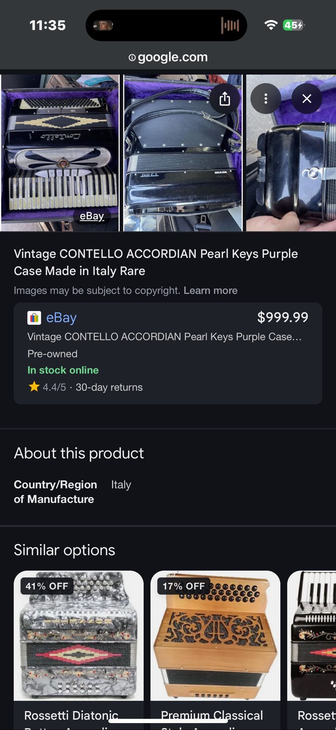
Task: Tap the site info icon beside google.com
Action: (x=132, y=57)
